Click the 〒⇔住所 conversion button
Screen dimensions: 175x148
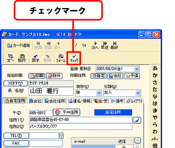coord(66,112)
